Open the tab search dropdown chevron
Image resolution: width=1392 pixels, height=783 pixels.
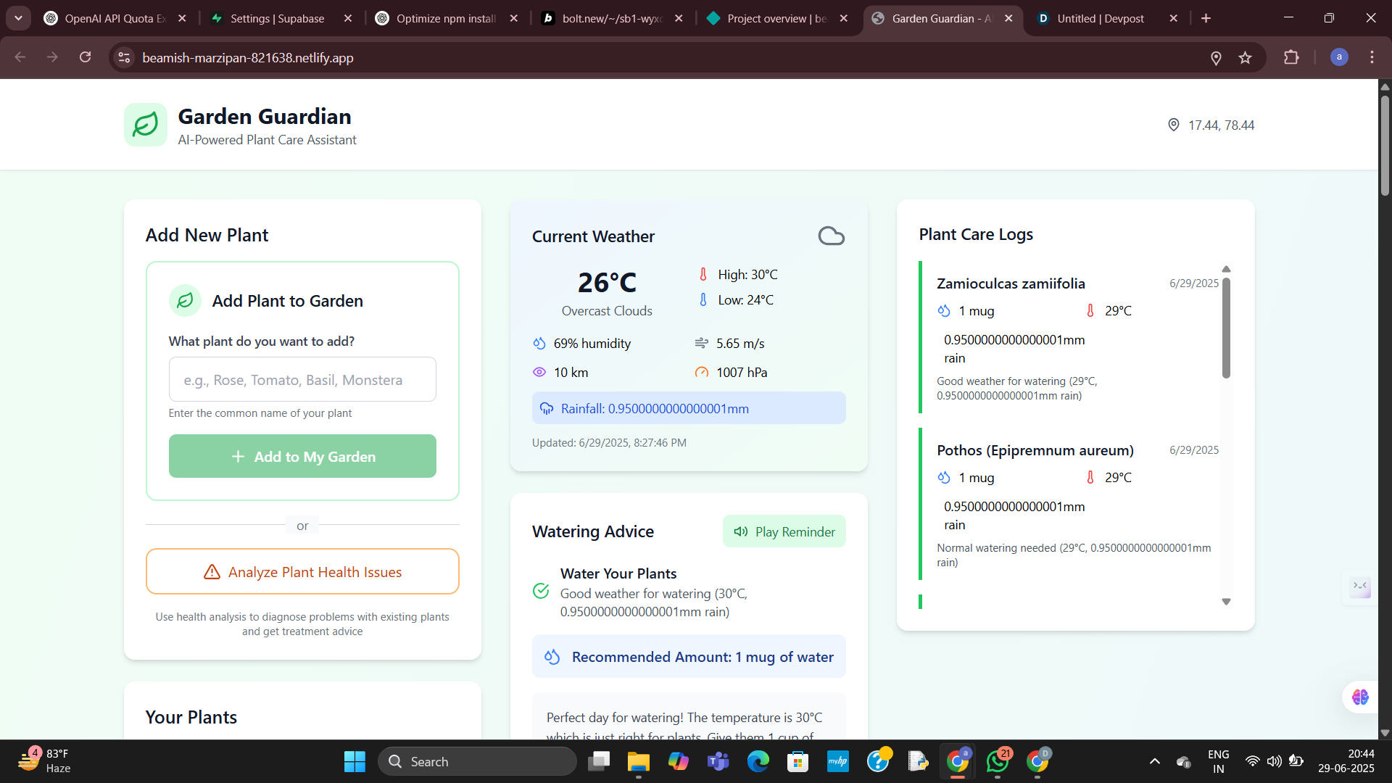coord(18,18)
